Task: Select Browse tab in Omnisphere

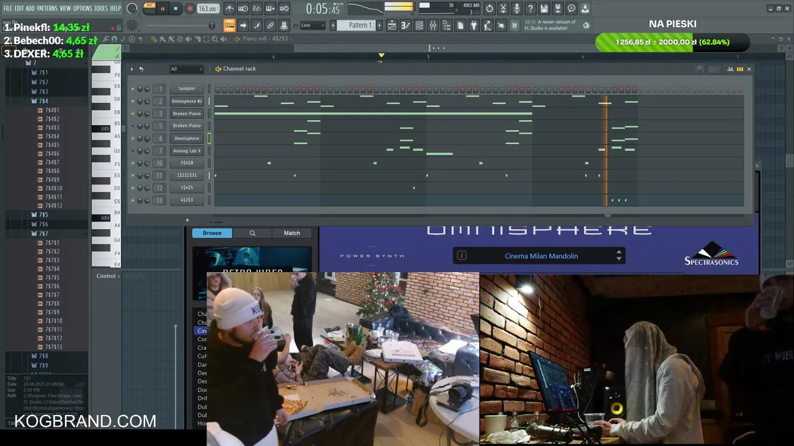Action: click(x=212, y=233)
